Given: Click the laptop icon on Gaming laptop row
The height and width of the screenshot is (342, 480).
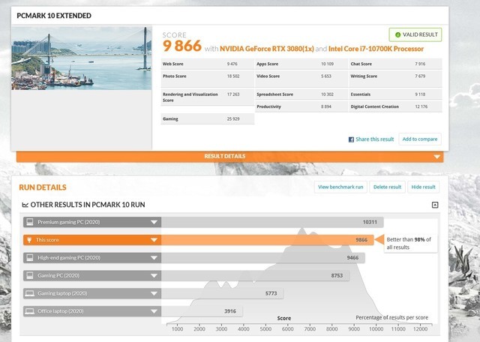Looking at the screenshot, I should click(x=30, y=293).
